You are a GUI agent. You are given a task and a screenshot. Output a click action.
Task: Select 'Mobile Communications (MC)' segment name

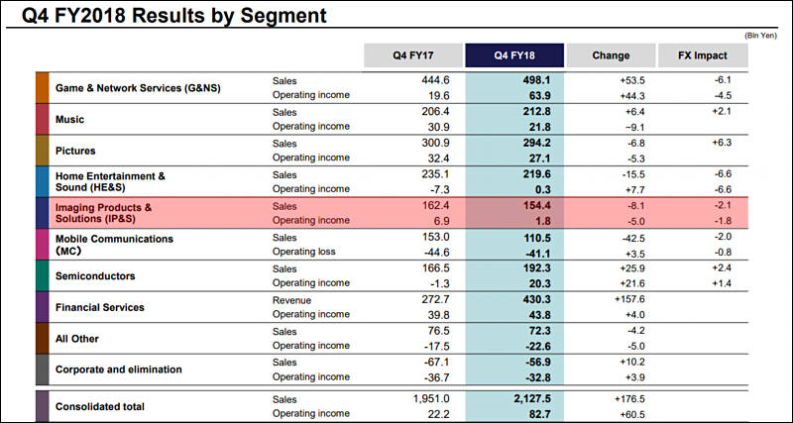[x=114, y=245]
